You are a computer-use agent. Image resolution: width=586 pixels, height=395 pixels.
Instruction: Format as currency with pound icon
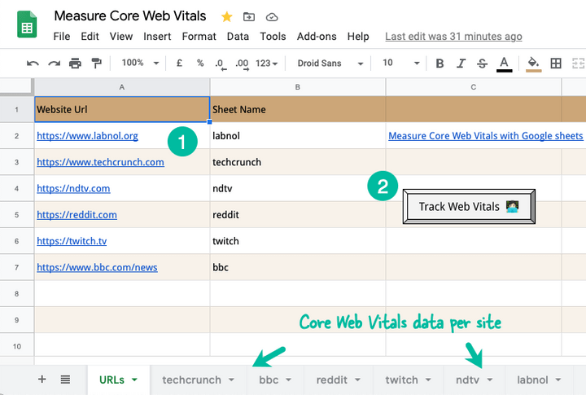(x=179, y=64)
